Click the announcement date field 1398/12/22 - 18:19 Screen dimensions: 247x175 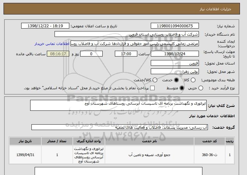click(45, 26)
